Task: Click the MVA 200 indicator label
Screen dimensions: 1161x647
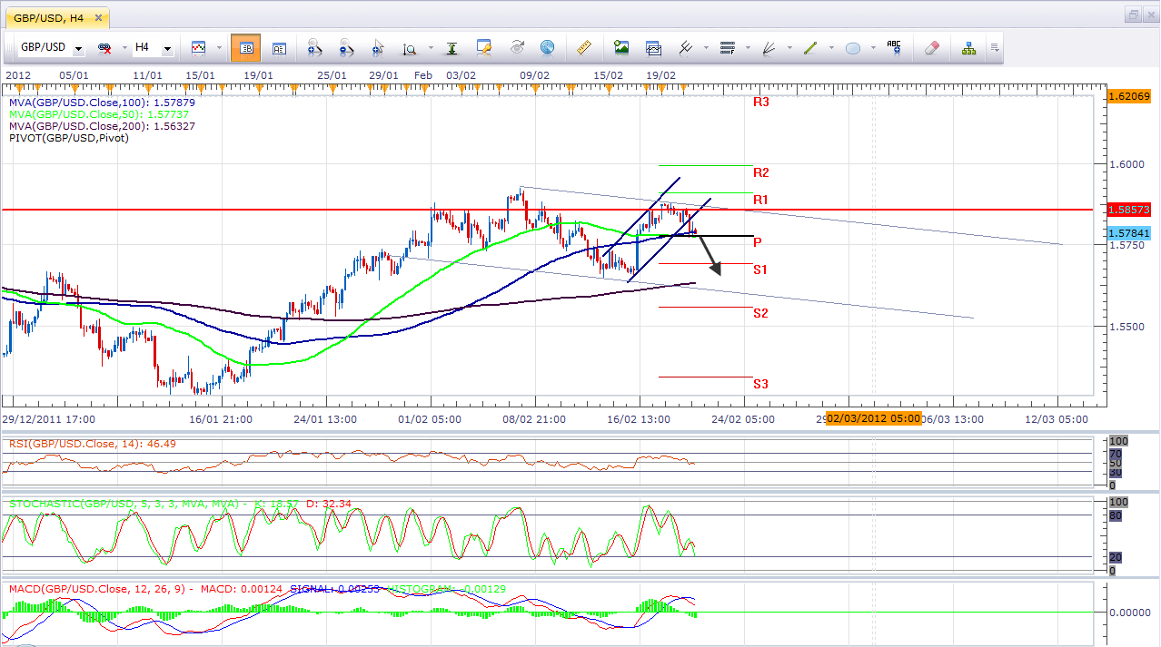Action: tap(102, 126)
